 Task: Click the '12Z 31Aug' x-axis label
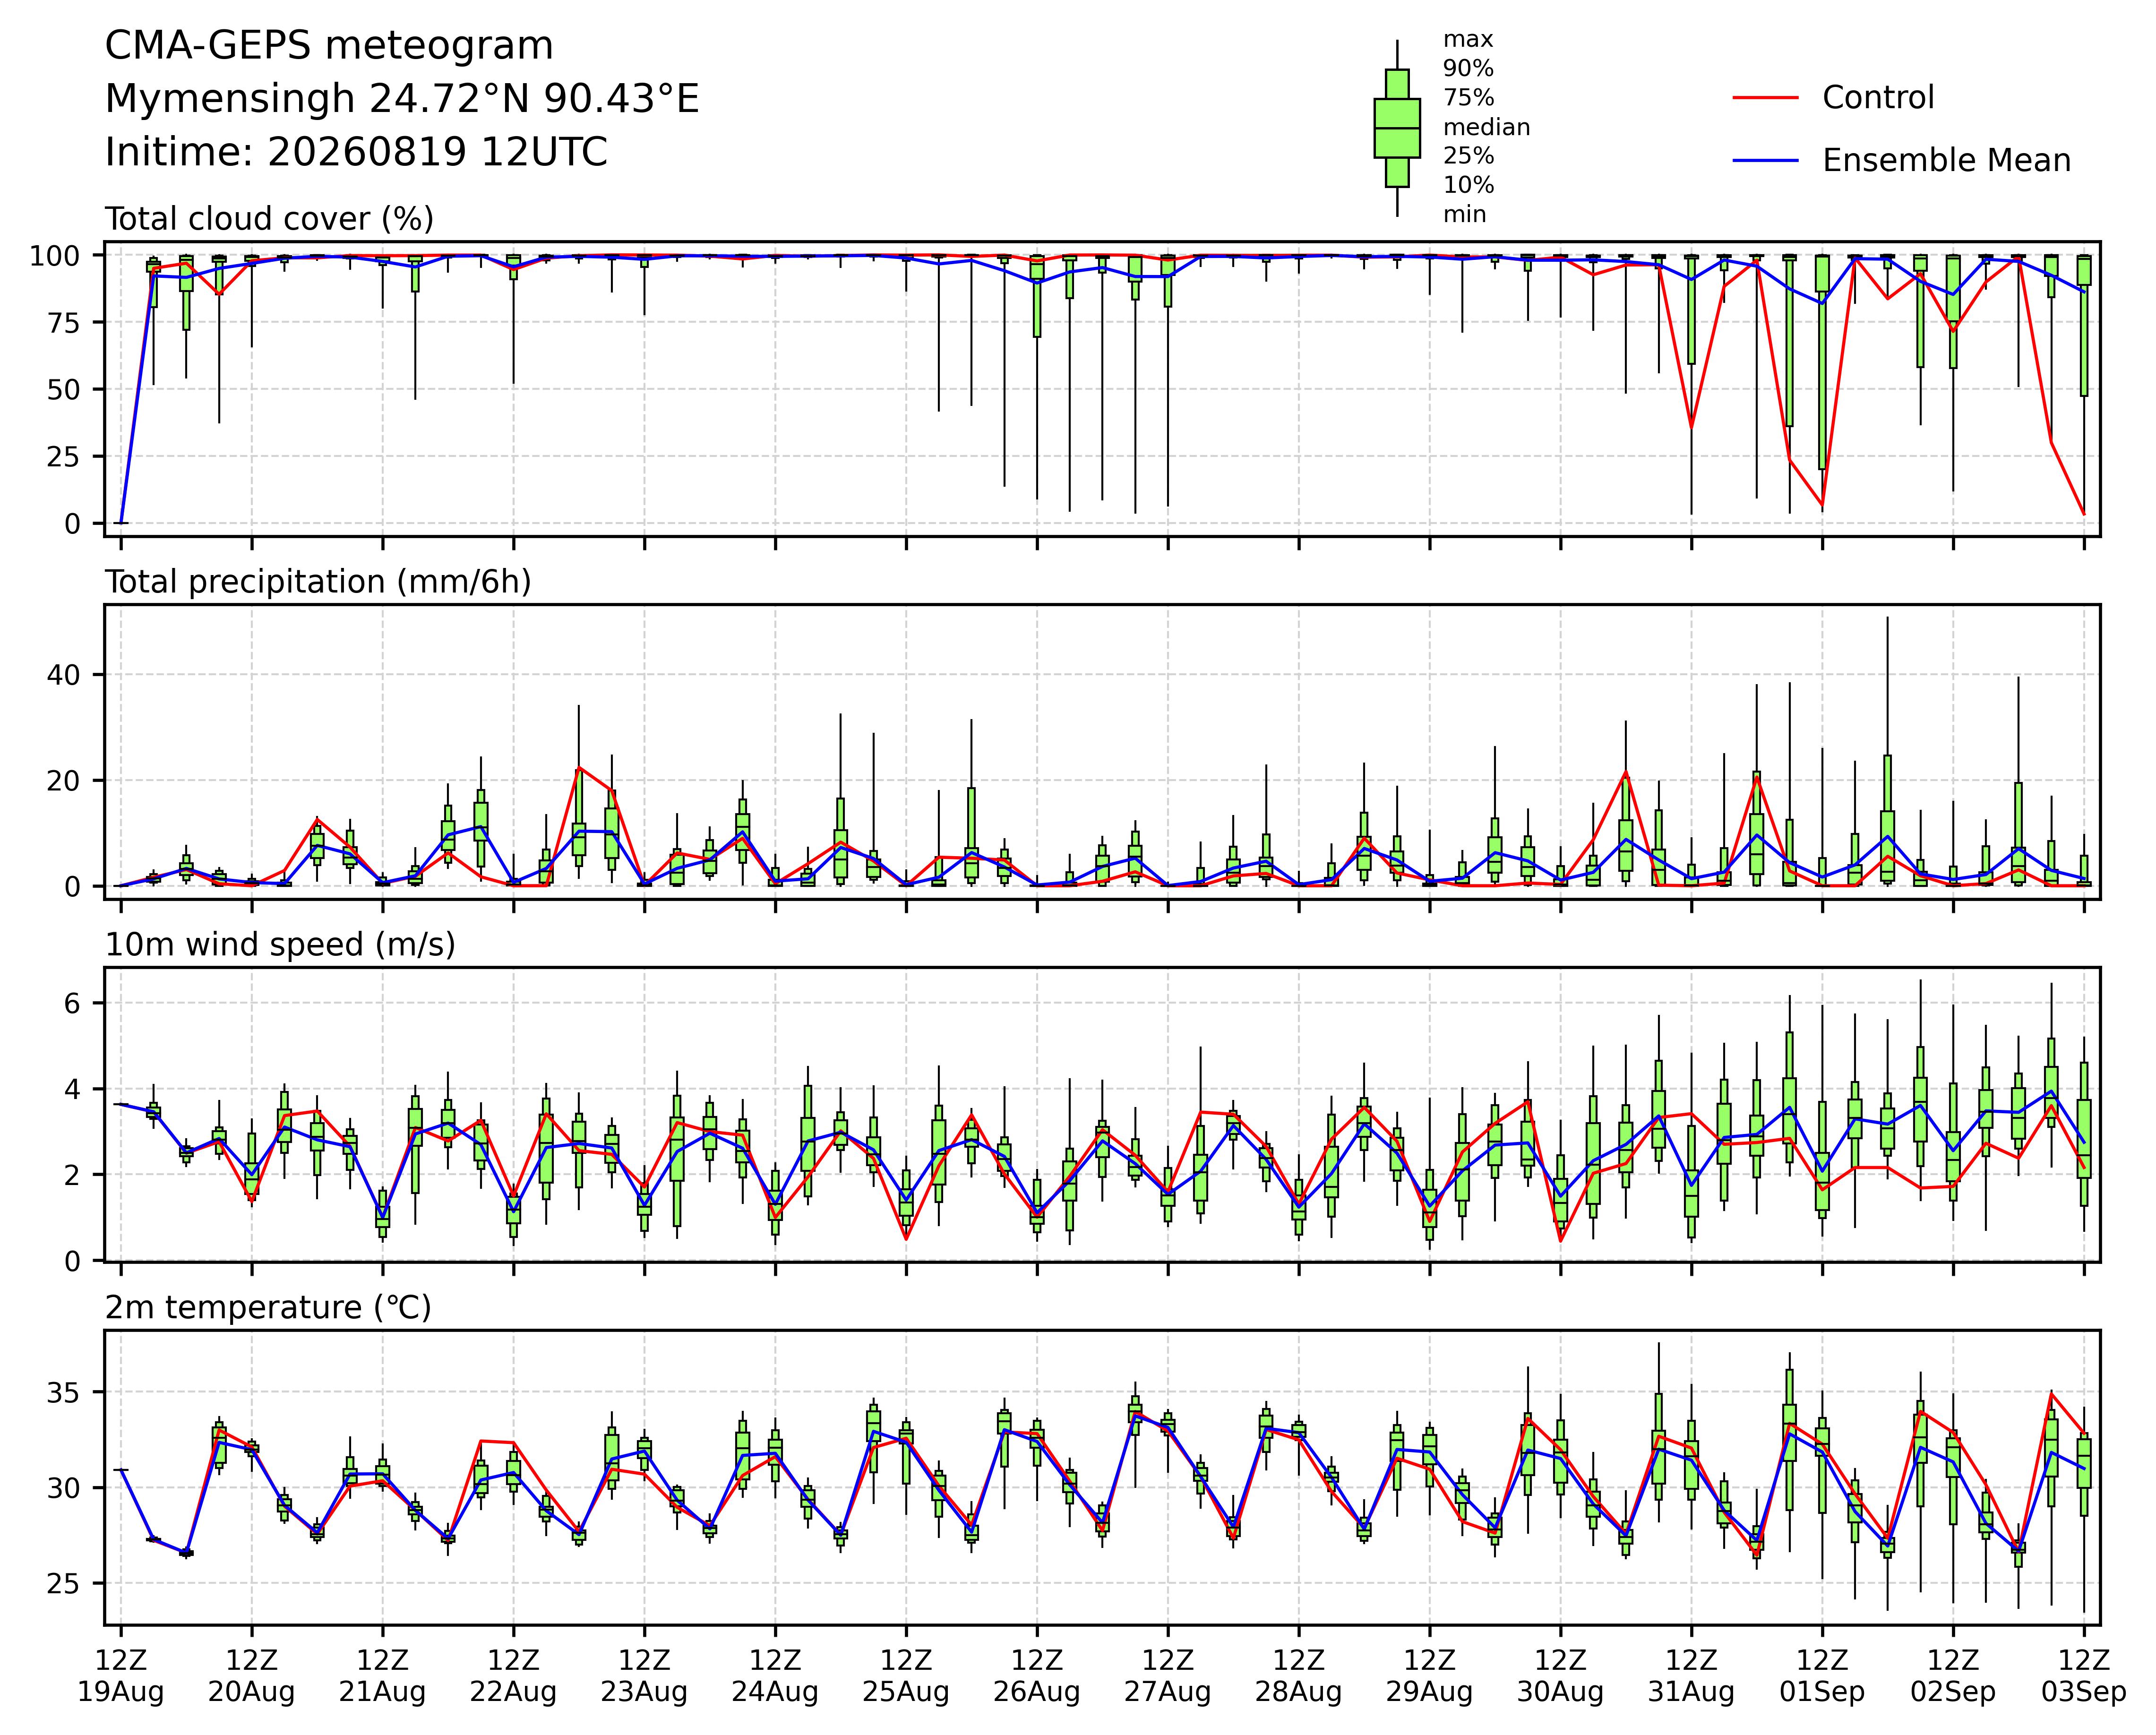coord(1691,1677)
